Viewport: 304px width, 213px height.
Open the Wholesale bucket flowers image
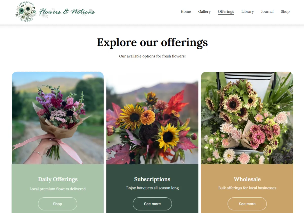(x=247, y=118)
